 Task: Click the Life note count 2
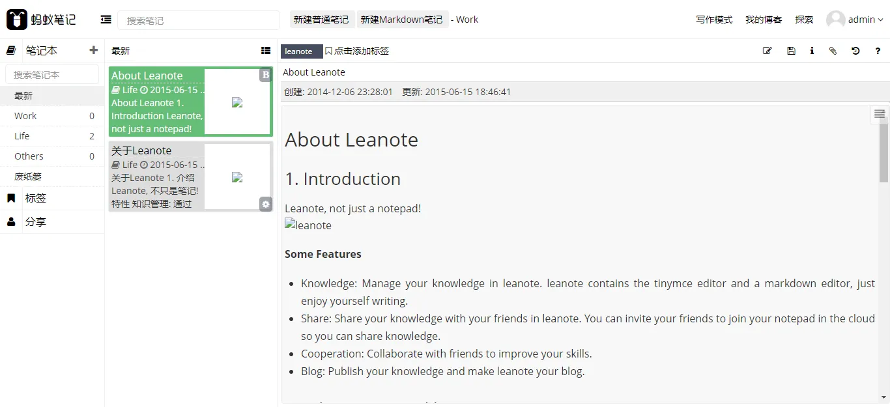pyautogui.click(x=92, y=136)
